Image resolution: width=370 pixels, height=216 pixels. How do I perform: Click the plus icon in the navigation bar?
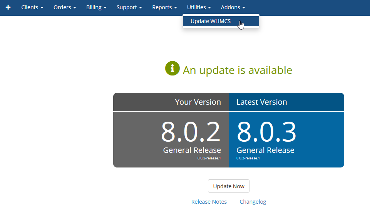8,7
